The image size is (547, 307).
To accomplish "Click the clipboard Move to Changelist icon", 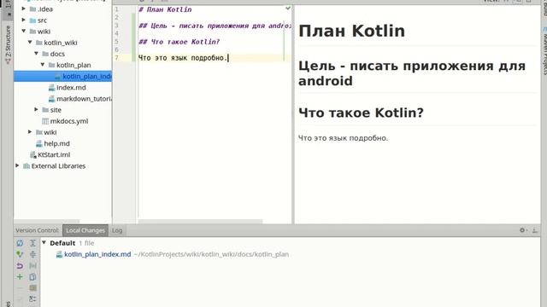I will pos(32,277).
